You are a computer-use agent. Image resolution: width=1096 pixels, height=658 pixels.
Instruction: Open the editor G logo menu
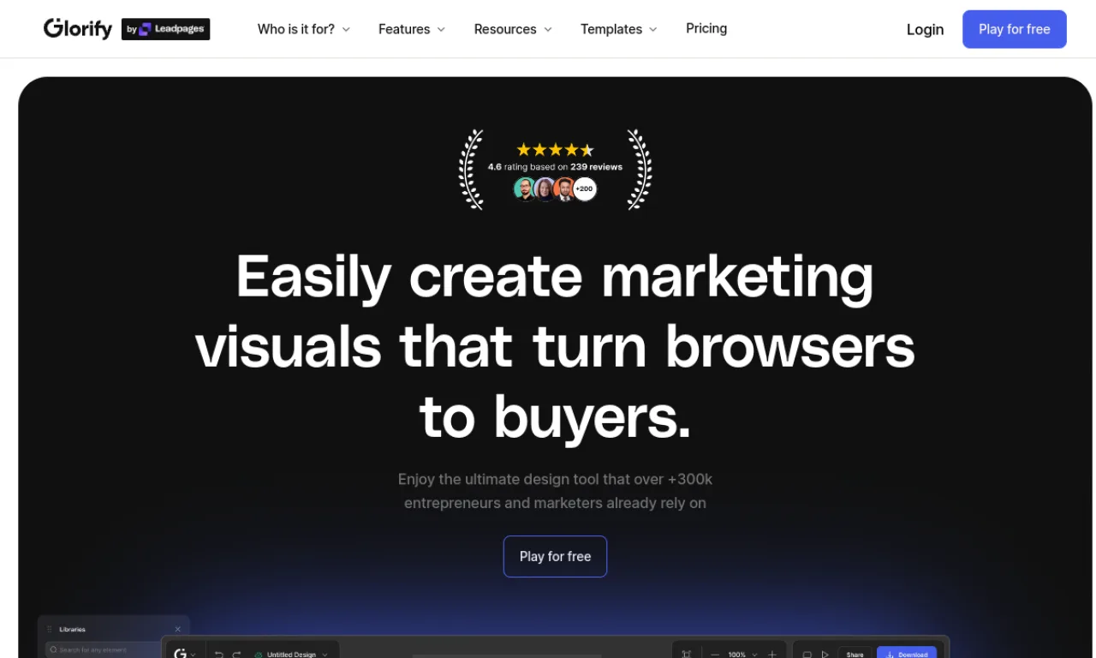pos(184,654)
